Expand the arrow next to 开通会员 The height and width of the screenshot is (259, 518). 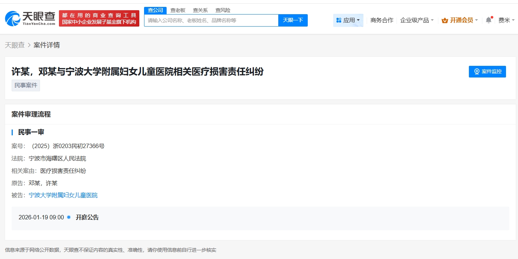477,20
